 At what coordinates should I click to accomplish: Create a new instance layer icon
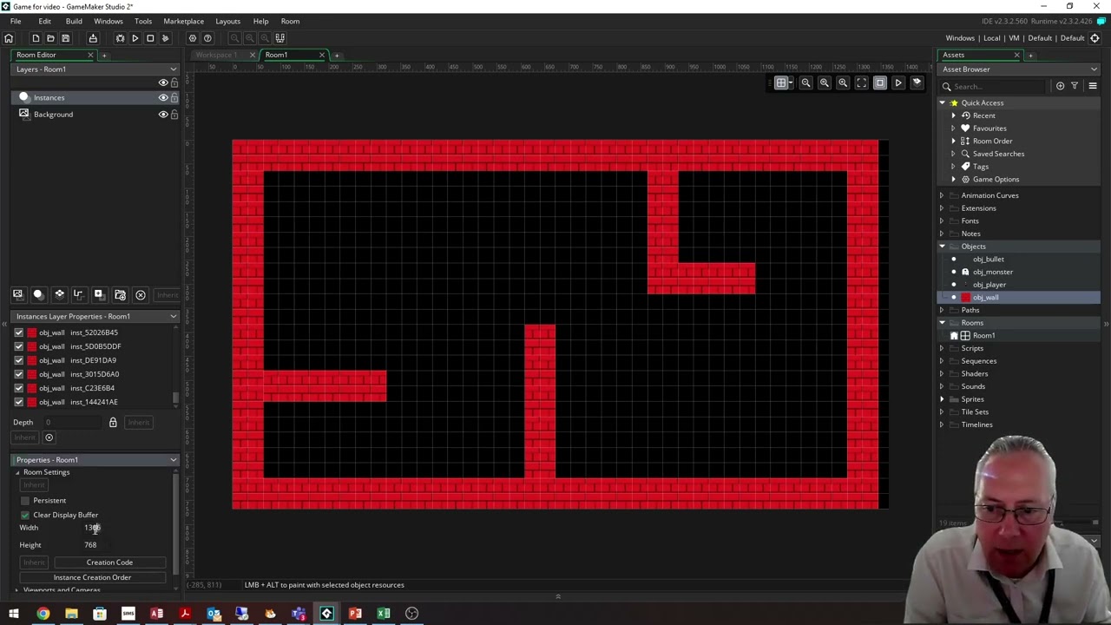(x=38, y=295)
